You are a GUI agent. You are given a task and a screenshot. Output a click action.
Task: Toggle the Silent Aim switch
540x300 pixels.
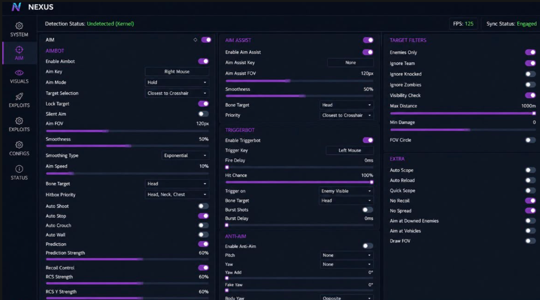[x=203, y=114]
